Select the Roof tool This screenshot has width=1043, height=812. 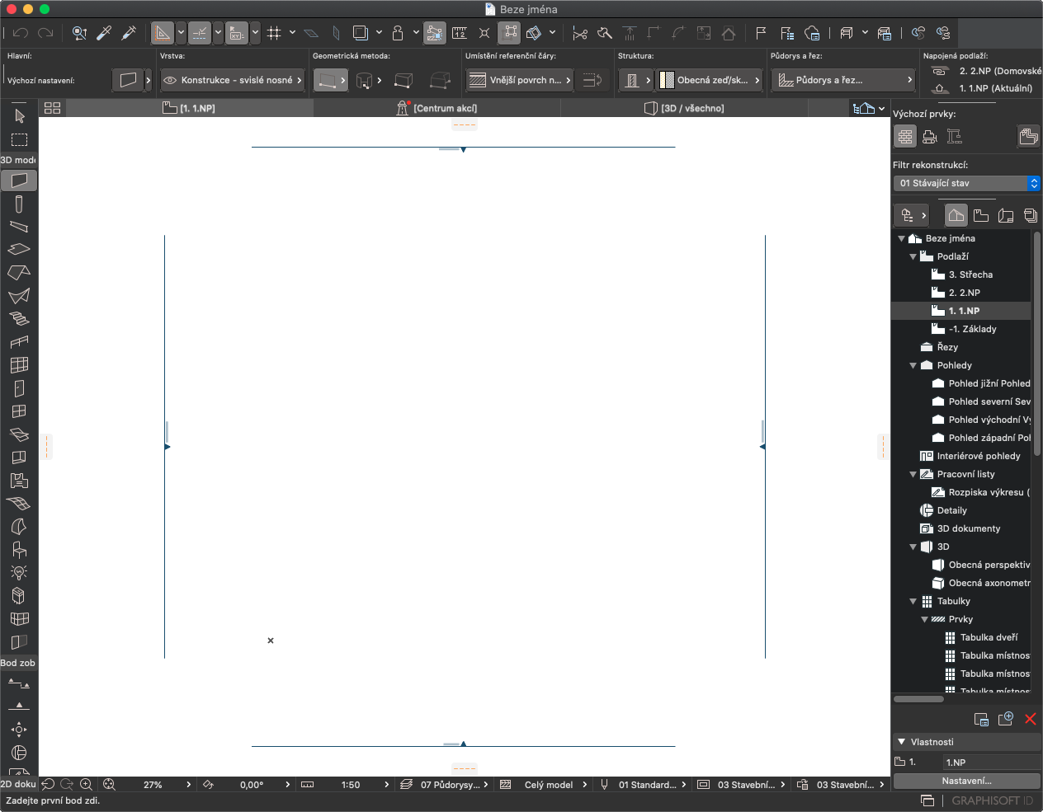[x=19, y=272]
